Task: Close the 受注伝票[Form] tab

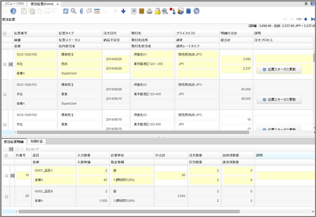Action: point(58,4)
